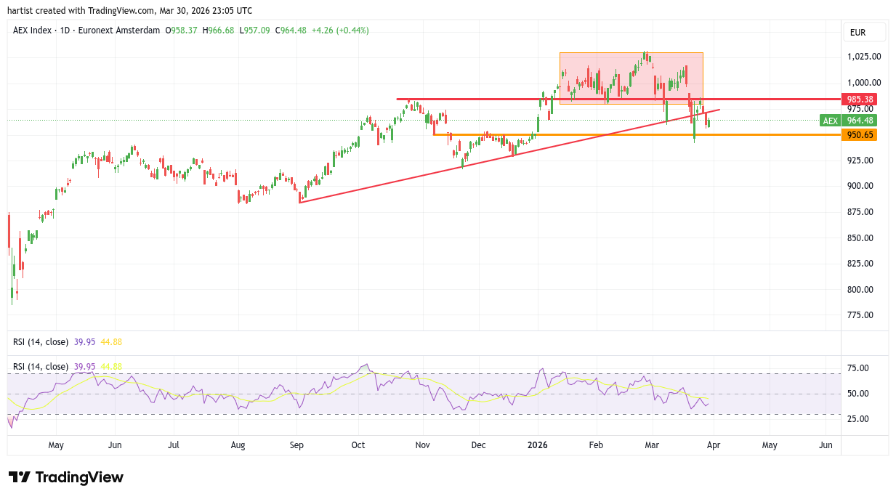Click the 2026 label on time axis
This screenshot has width=896, height=499.
[537, 445]
